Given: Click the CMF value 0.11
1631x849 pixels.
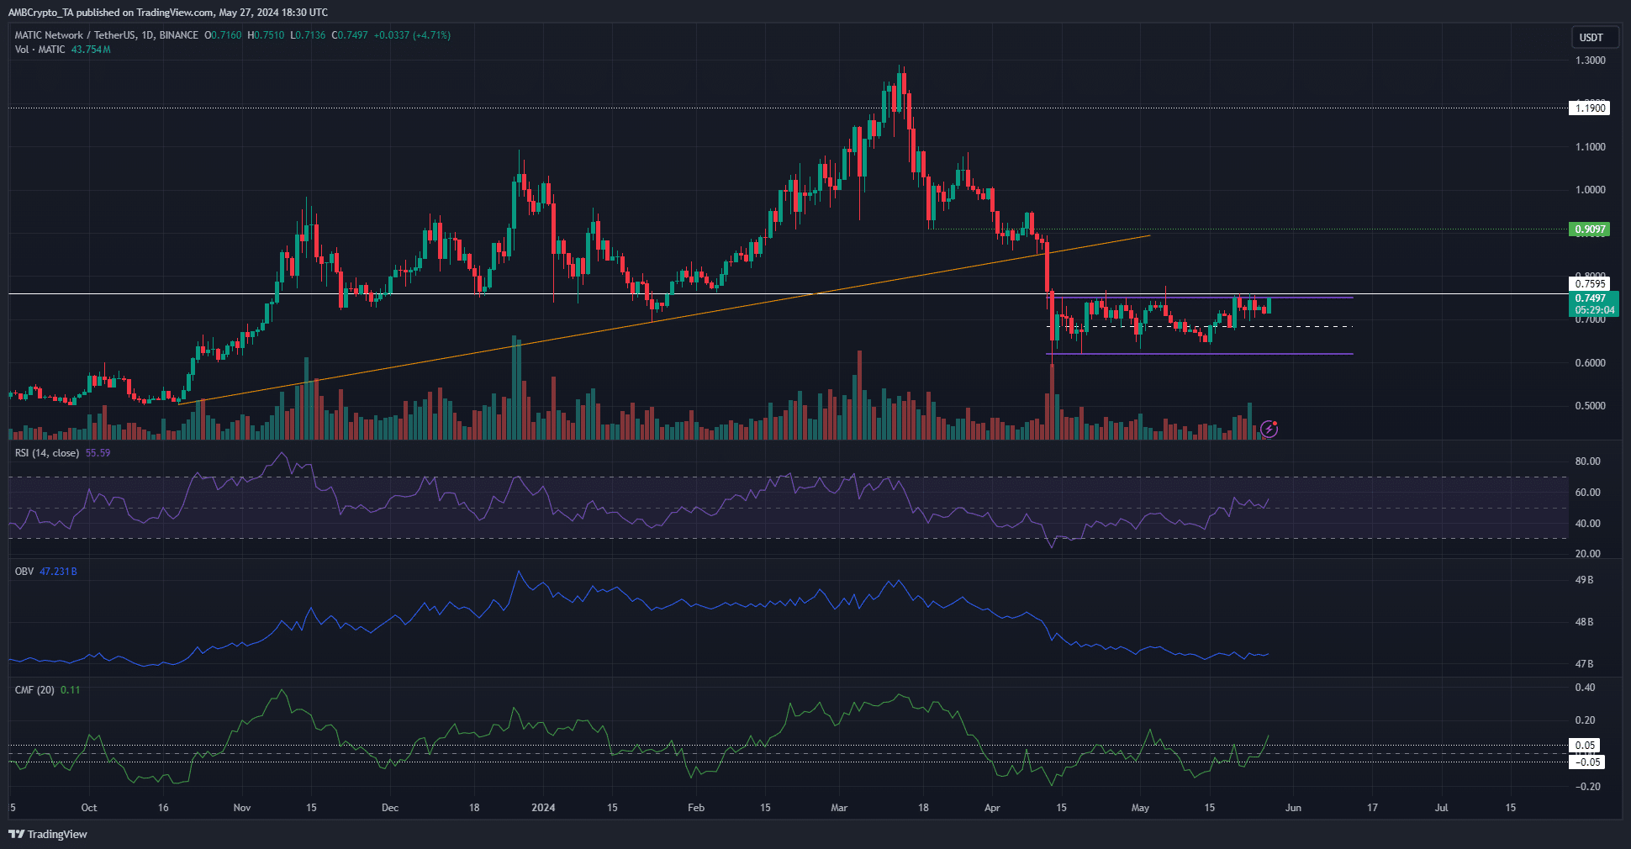Looking at the screenshot, I should [71, 690].
